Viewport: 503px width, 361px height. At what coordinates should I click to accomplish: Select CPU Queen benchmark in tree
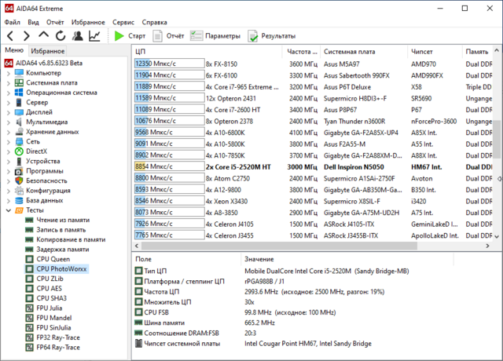click(53, 258)
